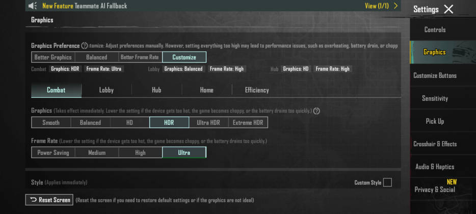The image size is (476, 214).
Task: Select Smooth graphics quality
Action: (51, 122)
